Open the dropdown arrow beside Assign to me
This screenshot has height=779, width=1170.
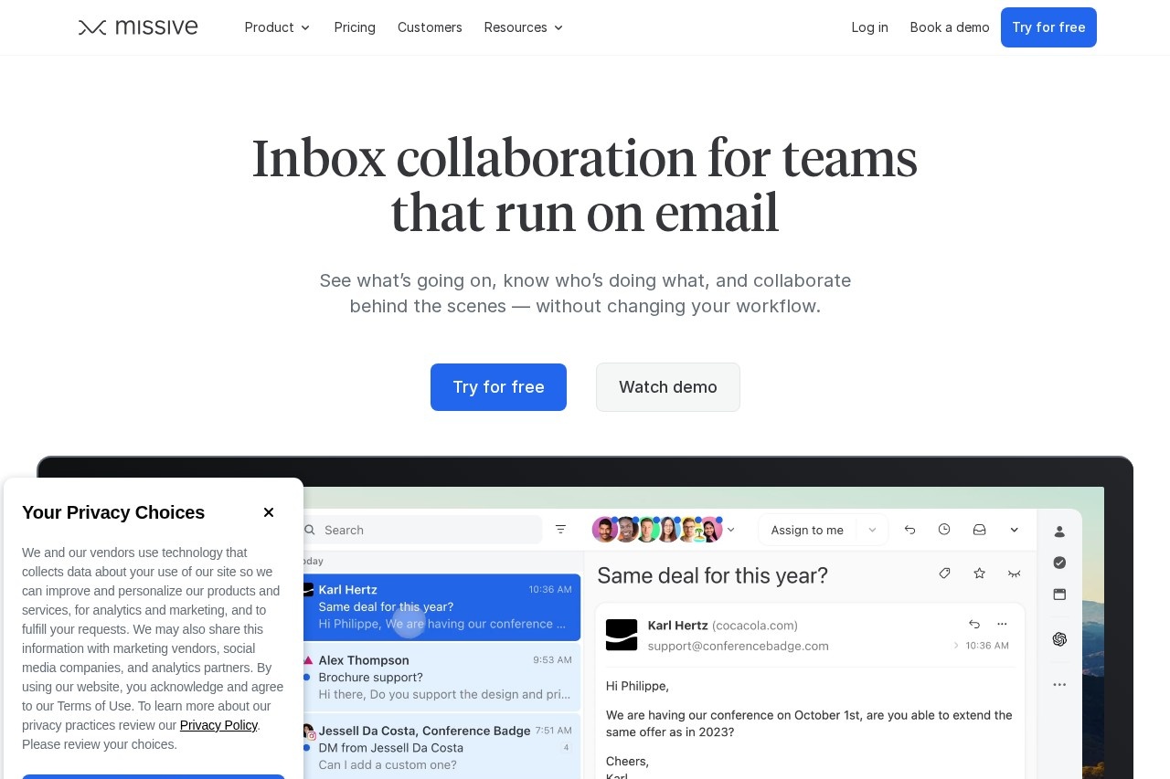point(872,530)
